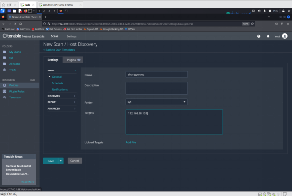The width and height of the screenshot is (292, 196).
Task: Open Nessus notifications bell
Action: (x=268, y=36)
